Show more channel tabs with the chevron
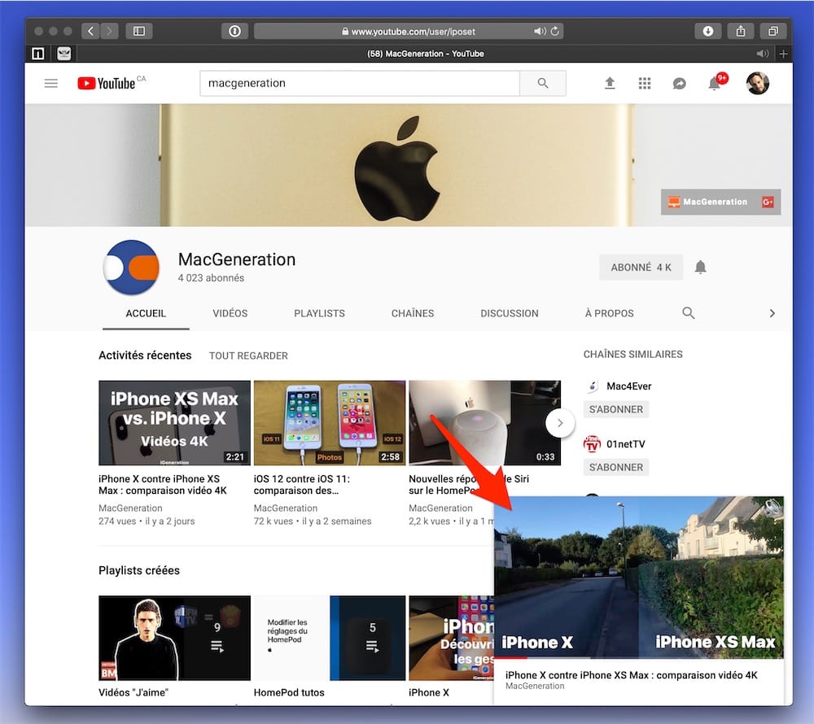Image resolution: width=814 pixels, height=724 pixels. (772, 313)
